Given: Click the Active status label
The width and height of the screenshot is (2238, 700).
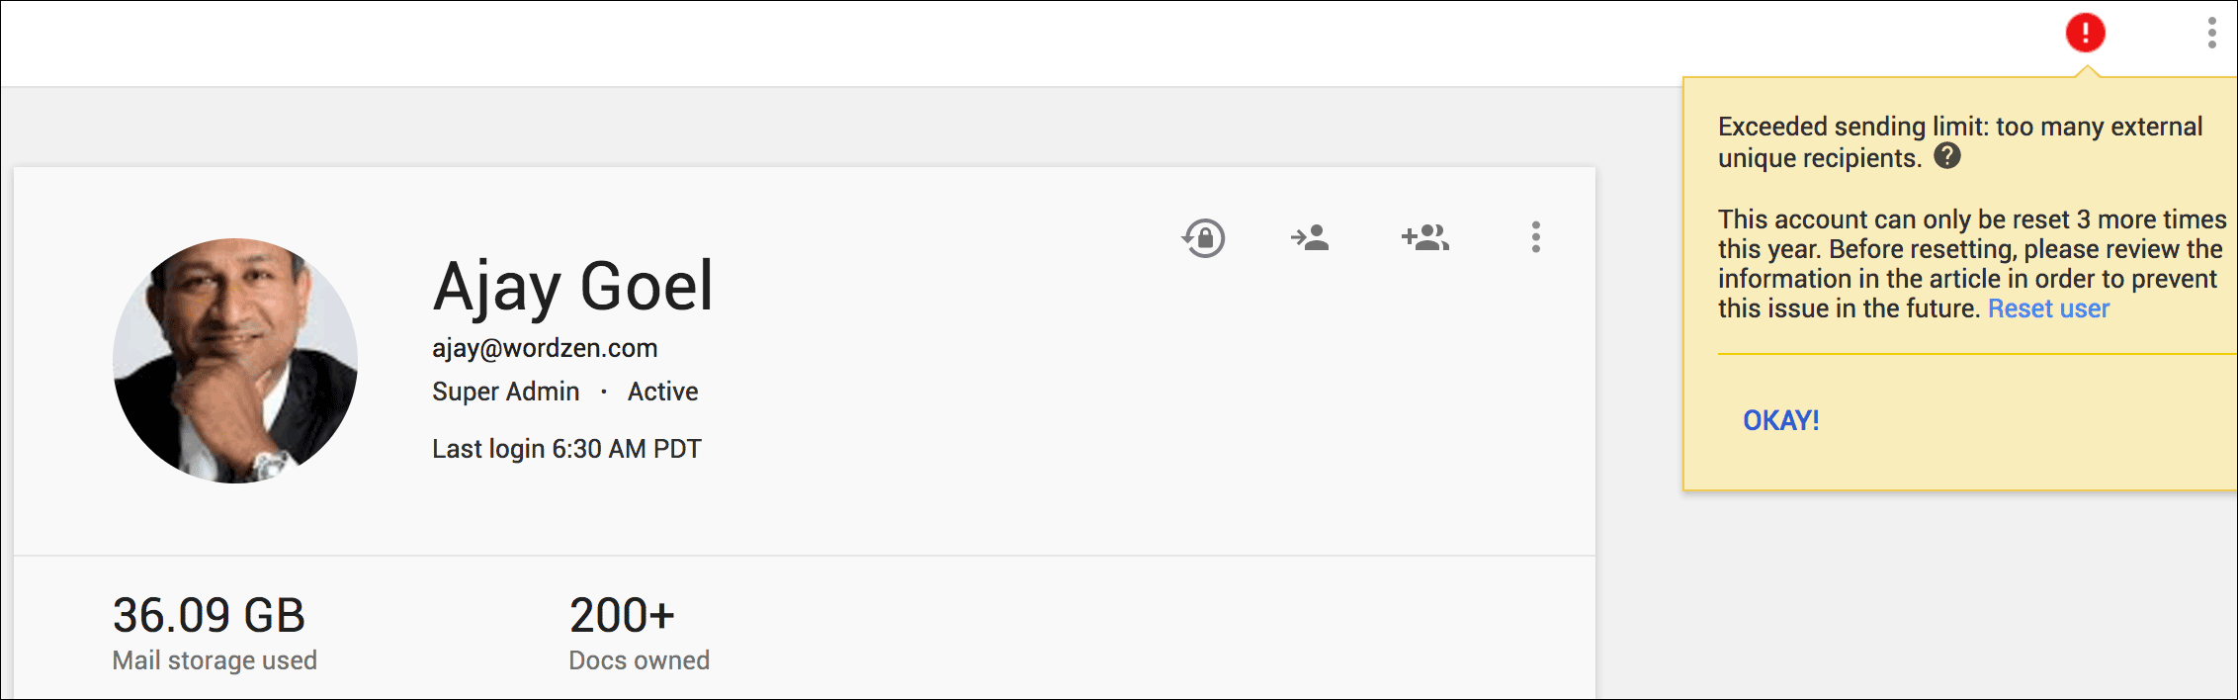Looking at the screenshot, I should (662, 392).
